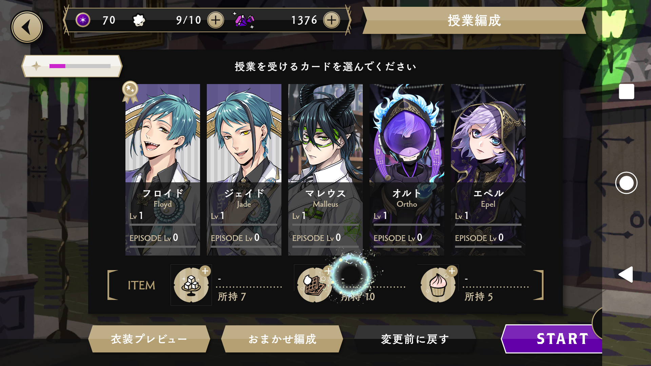This screenshot has width=651, height=366.
Task: Add more lesson points with plus icon
Action: [x=216, y=20]
